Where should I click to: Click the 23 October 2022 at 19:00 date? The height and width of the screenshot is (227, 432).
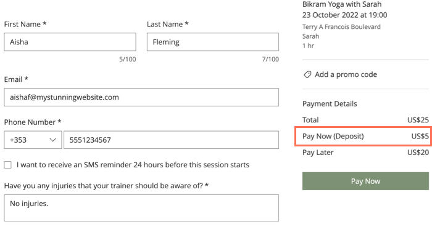pos(344,15)
